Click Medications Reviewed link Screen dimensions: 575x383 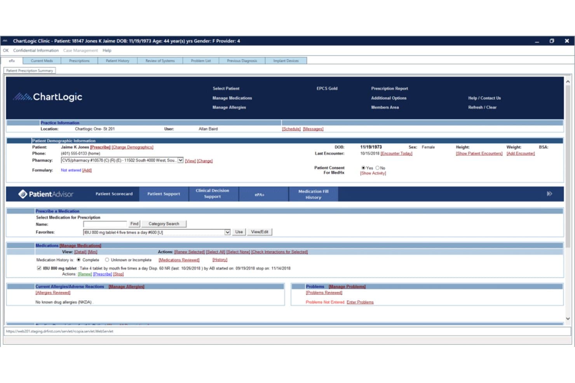tap(179, 260)
